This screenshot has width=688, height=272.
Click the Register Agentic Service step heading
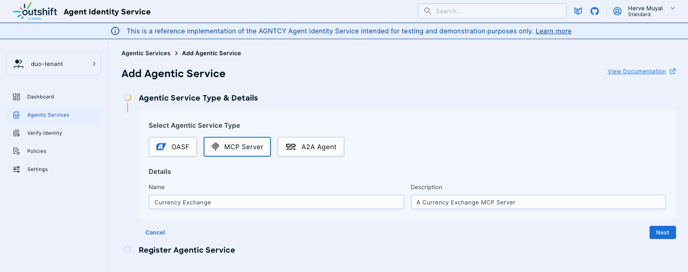coord(187,250)
